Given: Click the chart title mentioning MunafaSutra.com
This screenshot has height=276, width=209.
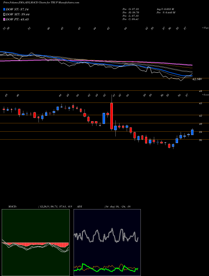Looking at the screenshot, I should (x=41, y=3).
